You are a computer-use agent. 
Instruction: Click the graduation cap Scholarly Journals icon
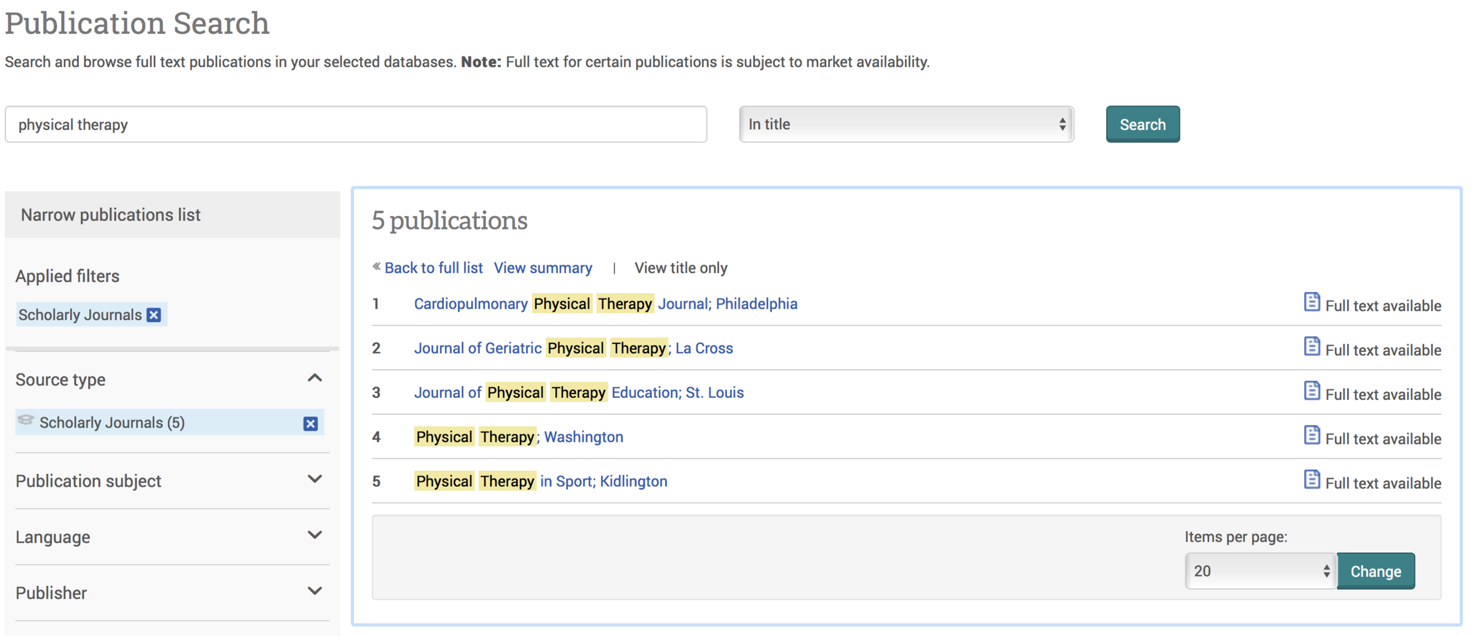[x=25, y=421]
